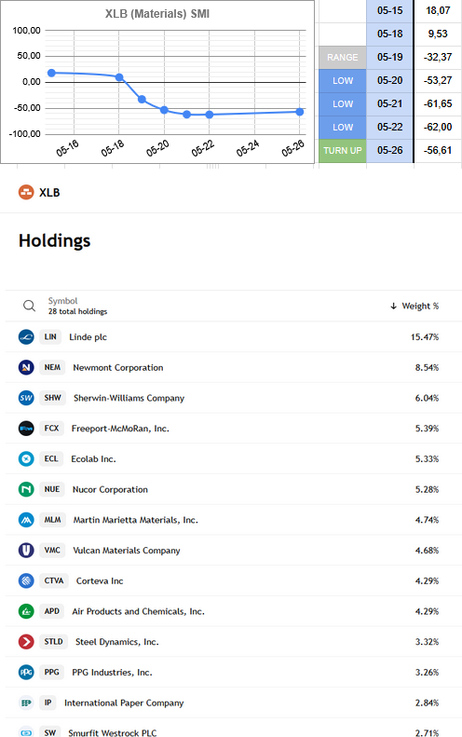Click the Symbol search field

[77, 306]
